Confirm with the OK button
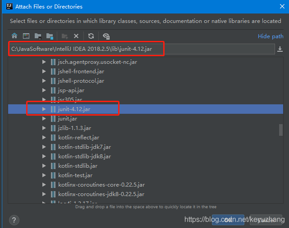Viewport: 289px width, 228px height. coord(228,220)
